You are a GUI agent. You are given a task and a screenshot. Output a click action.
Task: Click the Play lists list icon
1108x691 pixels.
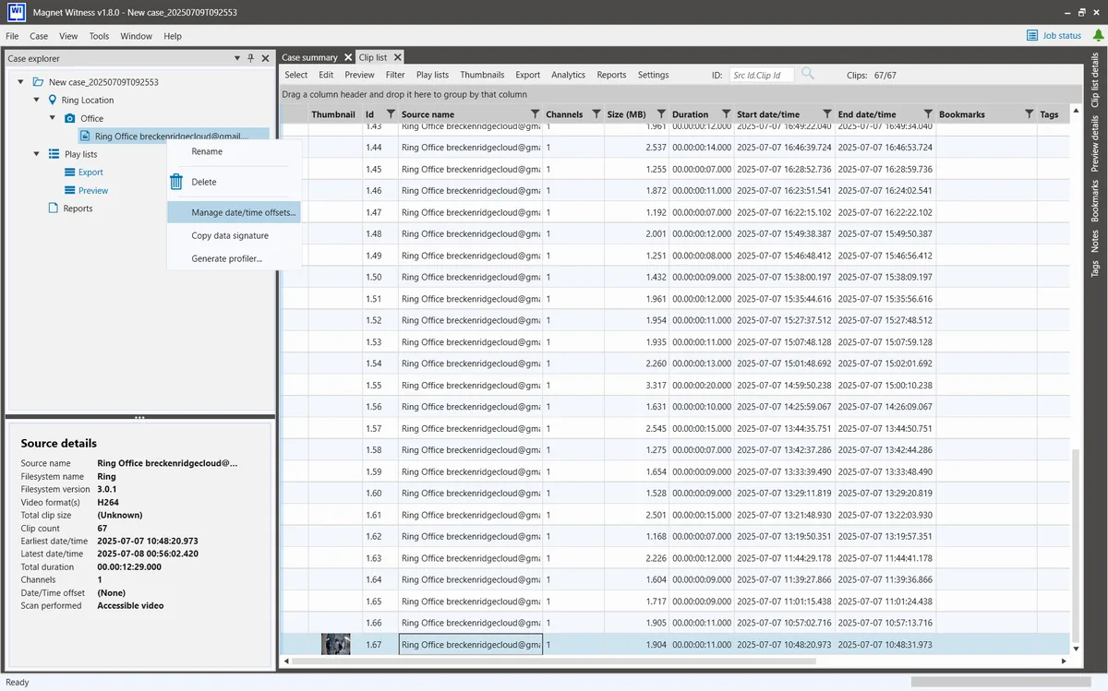click(x=54, y=154)
